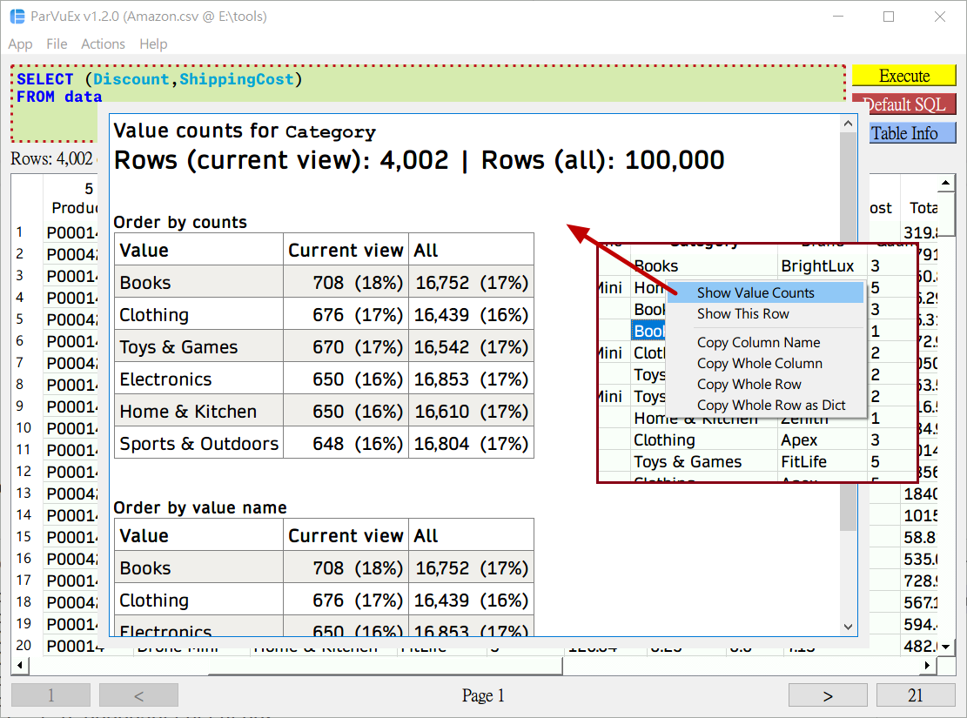Click highlighted Books cell in inset
Screen dimensions: 967x718
point(648,331)
